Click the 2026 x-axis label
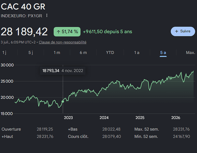 (x=176, y=118)
